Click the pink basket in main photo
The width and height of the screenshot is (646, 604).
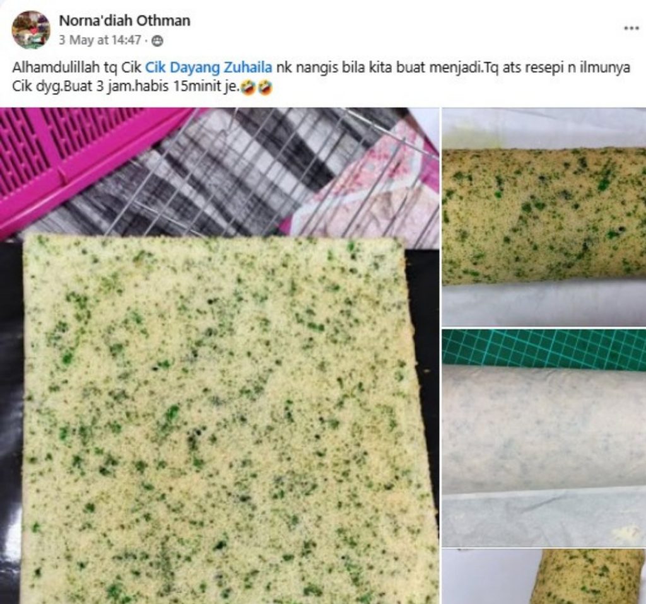[78, 156]
